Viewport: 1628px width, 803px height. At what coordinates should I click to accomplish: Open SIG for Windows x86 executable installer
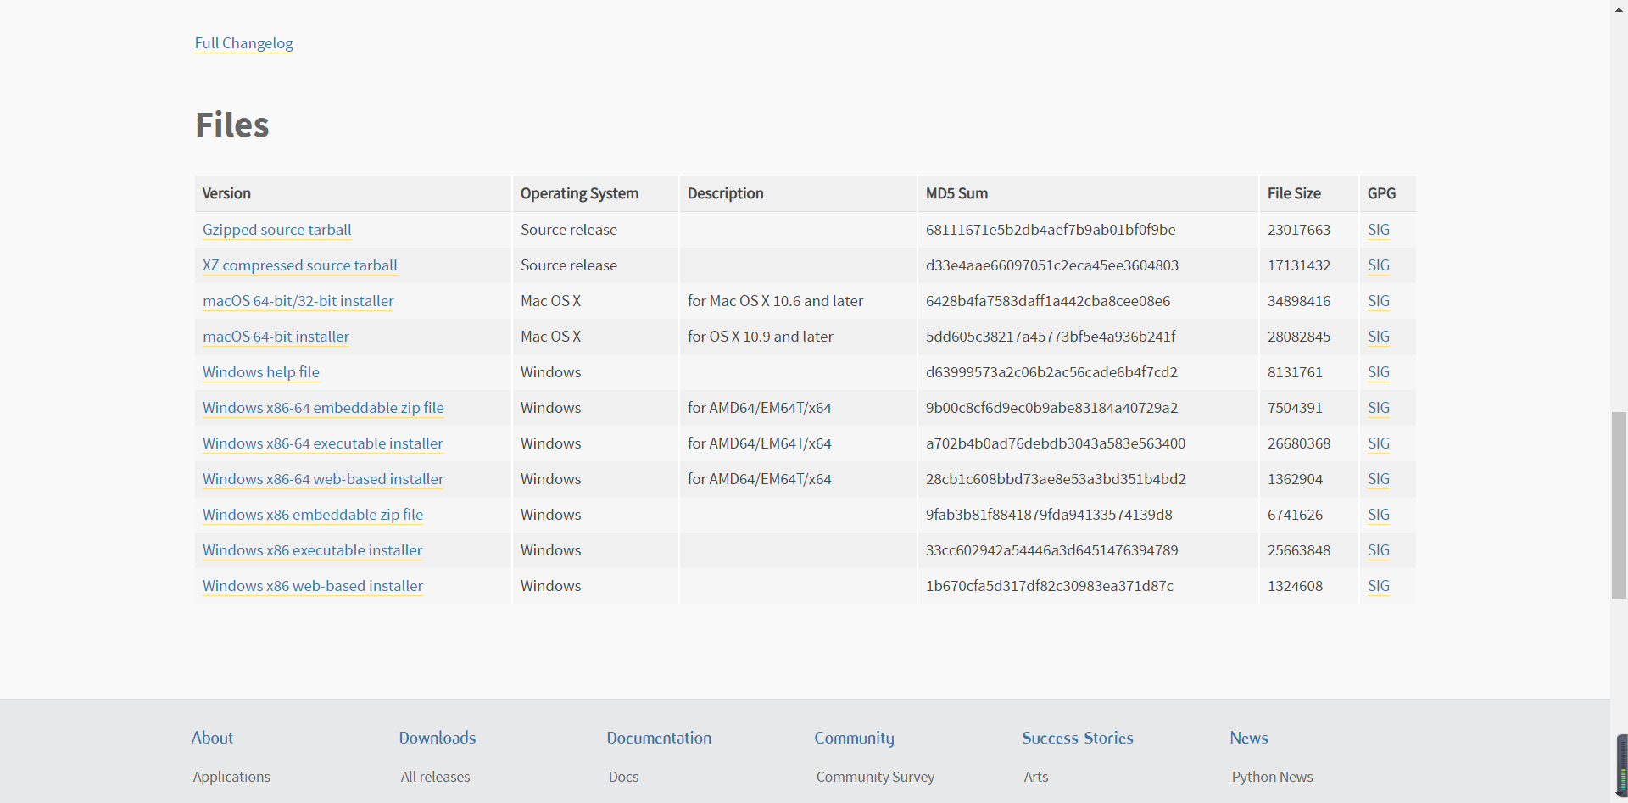[x=1378, y=550]
